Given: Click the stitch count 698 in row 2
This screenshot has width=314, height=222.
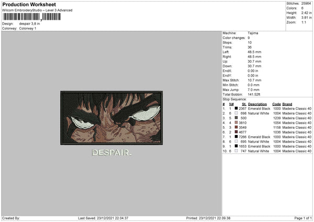Looking at the screenshot, I should coord(243,114).
